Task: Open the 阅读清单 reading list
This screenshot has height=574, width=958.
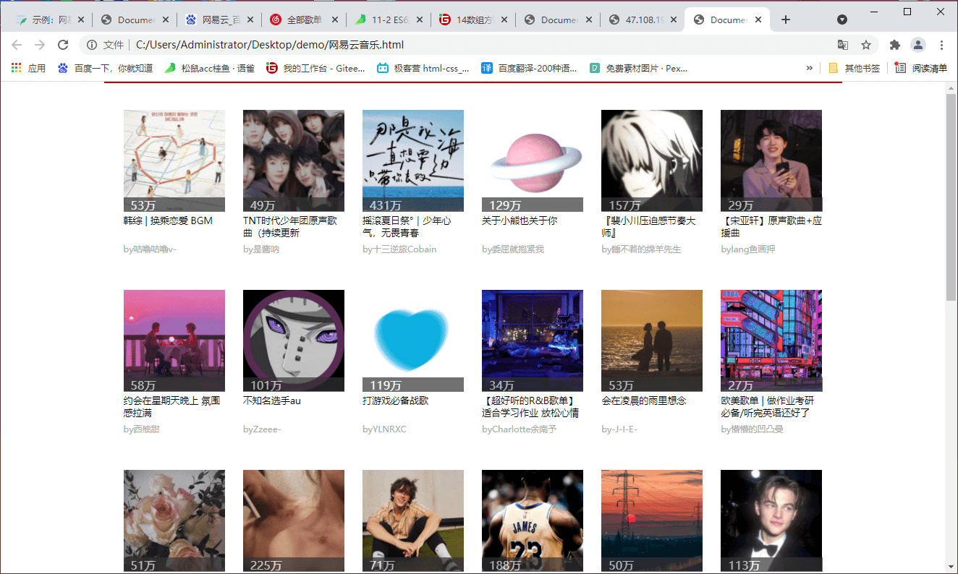Action: 921,68
